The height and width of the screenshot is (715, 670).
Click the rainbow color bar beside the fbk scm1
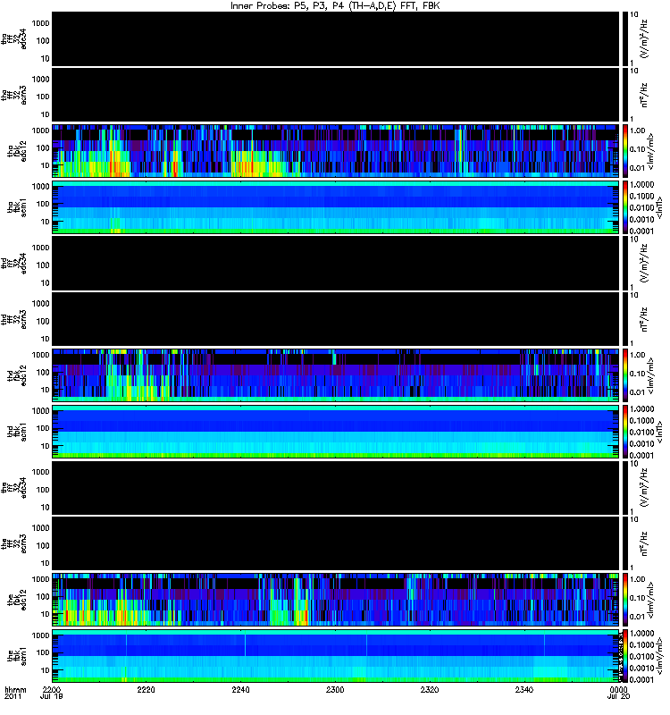point(624,655)
